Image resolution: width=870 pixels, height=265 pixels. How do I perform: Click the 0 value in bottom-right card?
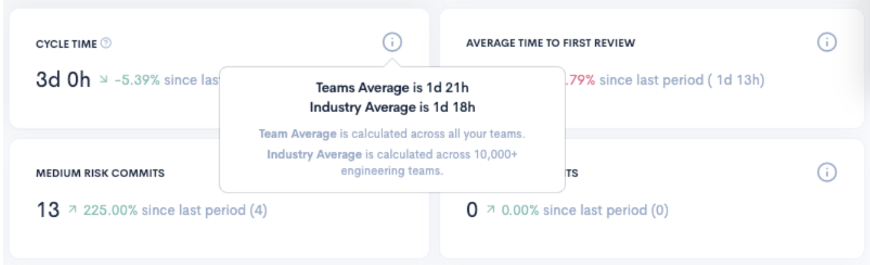coord(472,211)
